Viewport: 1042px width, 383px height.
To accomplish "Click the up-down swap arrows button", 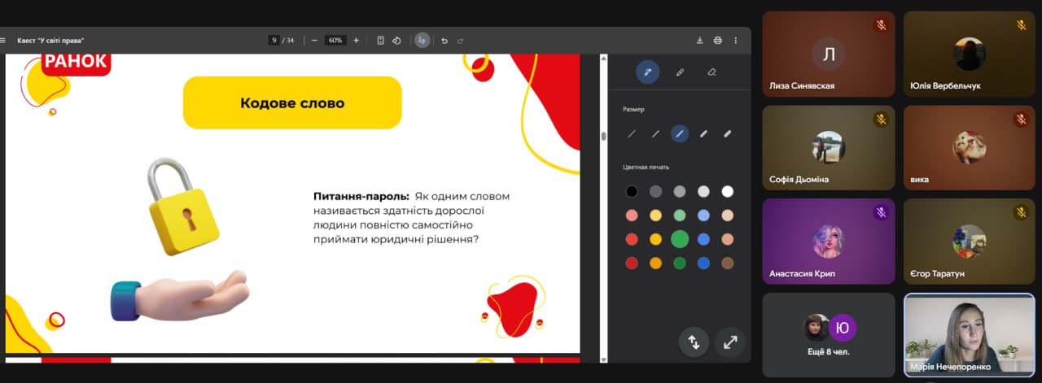I will [694, 342].
